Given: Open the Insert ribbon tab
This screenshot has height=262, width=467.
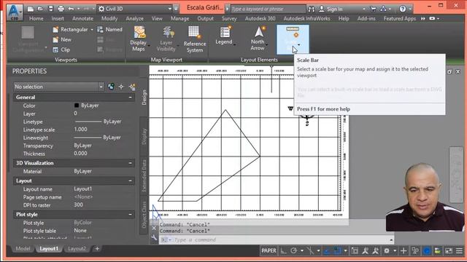Looking at the screenshot, I should [x=58, y=18].
